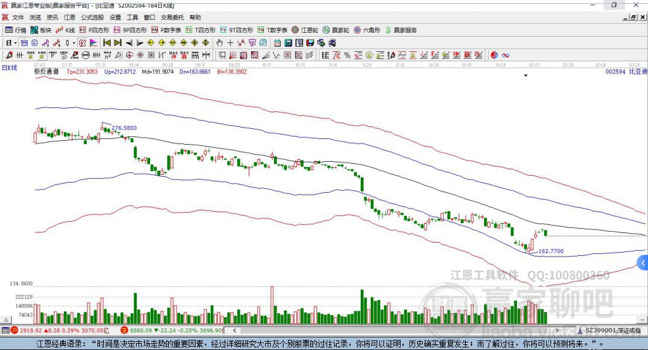Click the Tp=231.3053 value

[82, 72]
